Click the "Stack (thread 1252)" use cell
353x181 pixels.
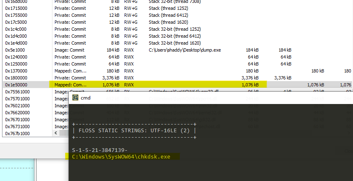(x=168, y=8)
